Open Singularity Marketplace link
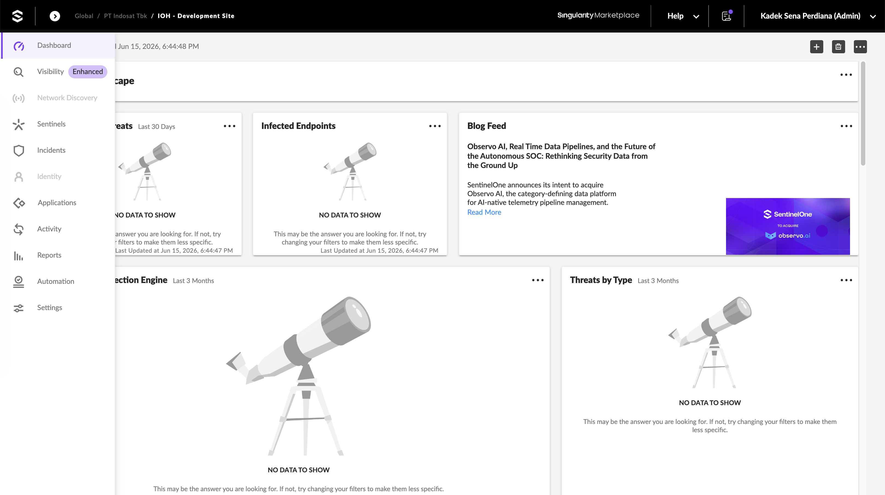This screenshot has height=495, width=885. click(x=598, y=16)
